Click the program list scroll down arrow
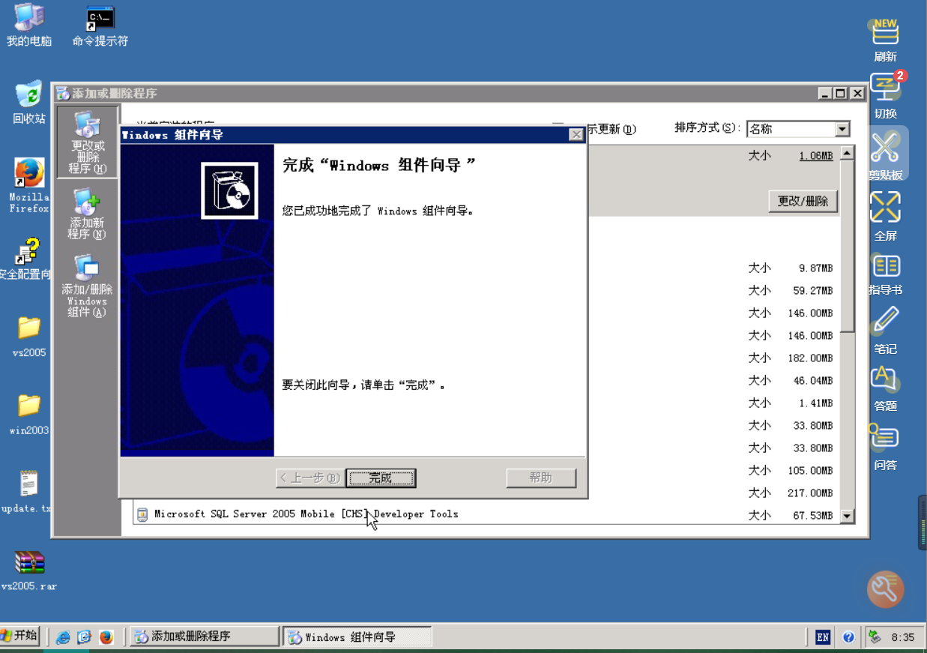927x653 pixels. point(847,516)
